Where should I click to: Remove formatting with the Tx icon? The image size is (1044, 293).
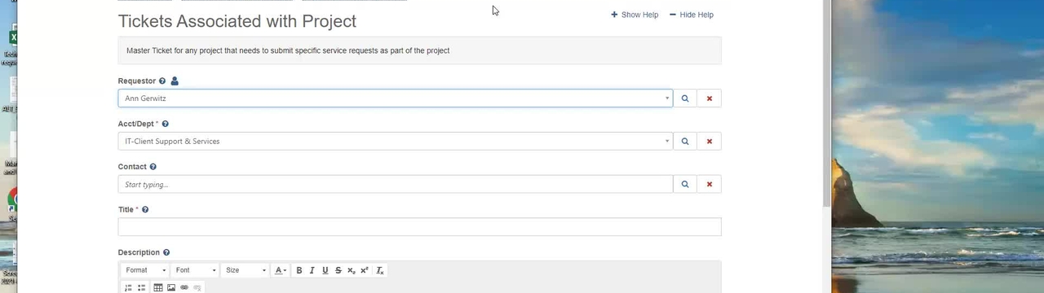tap(379, 270)
